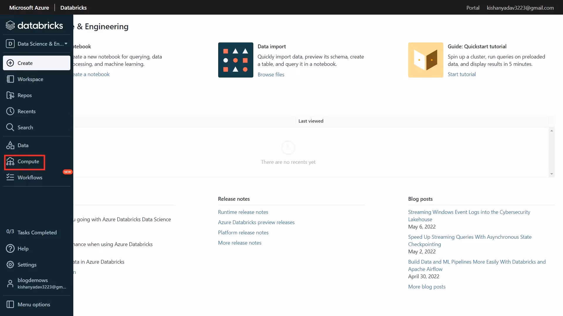Click the Recents clock icon
Screen dimensions: 563x316
(x=10, y=111)
